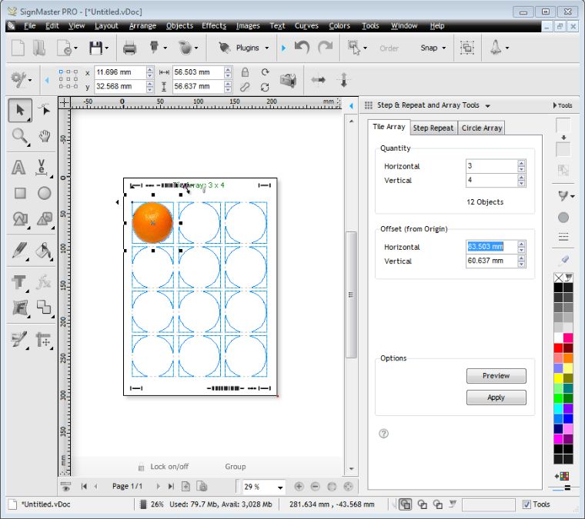Viewport: 585px width, 519px height.
Task: Pick the Ellipse shape tool
Action: point(45,193)
